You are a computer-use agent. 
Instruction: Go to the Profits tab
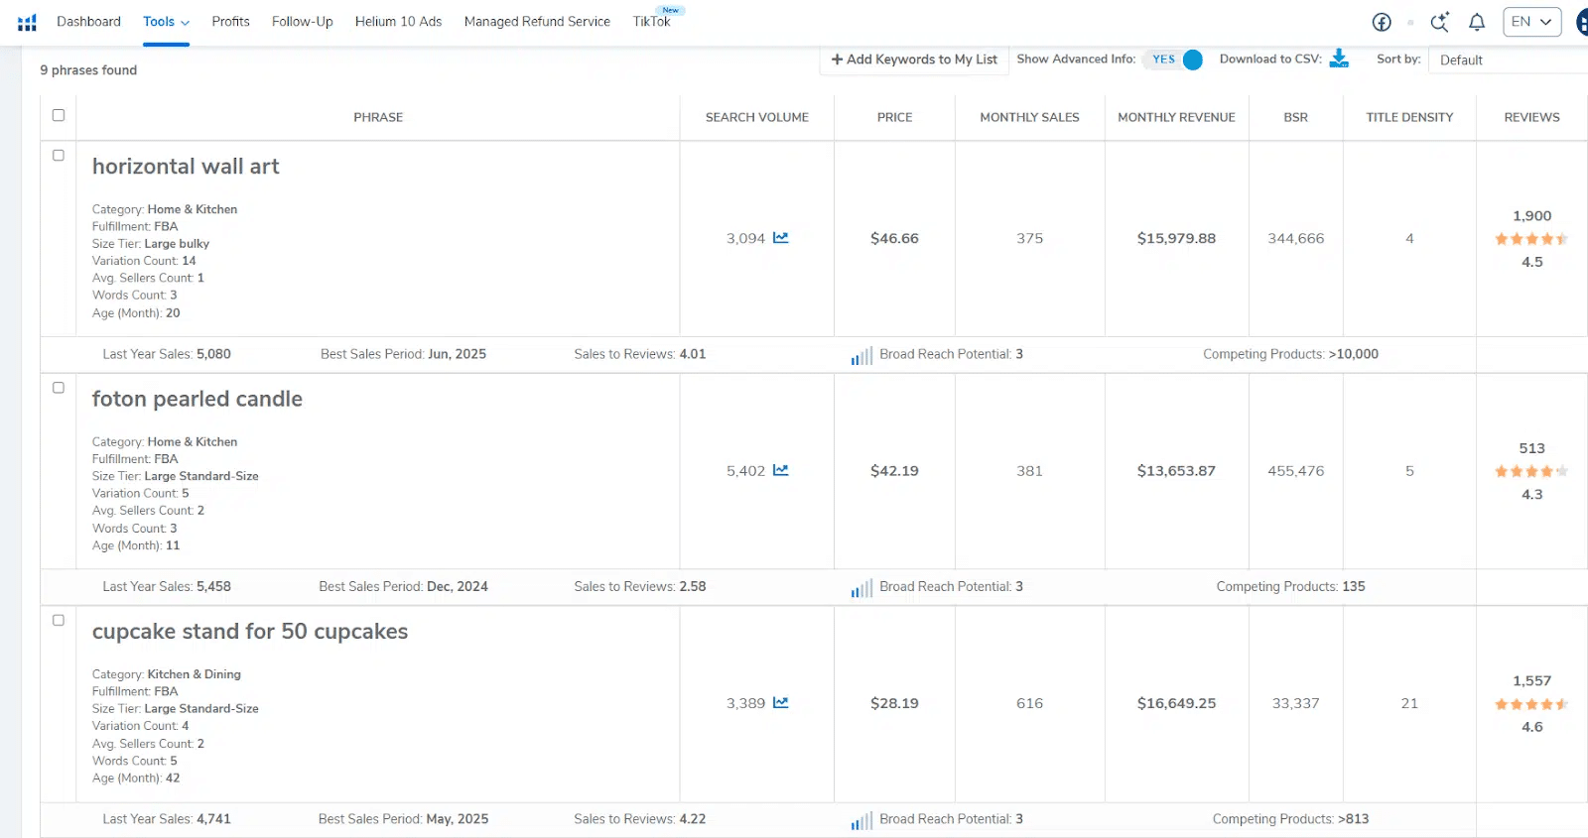tap(230, 22)
